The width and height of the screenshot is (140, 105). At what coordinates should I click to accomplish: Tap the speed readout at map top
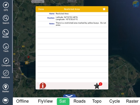[x=38, y=2]
